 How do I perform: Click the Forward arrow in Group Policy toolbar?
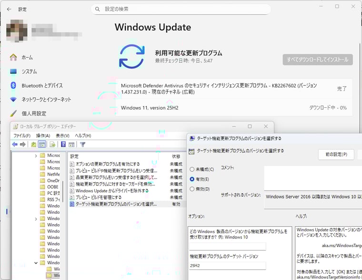(22, 145)
